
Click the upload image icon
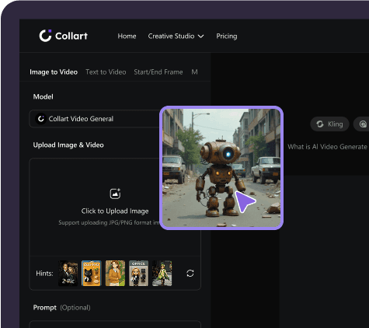click(115, 194)
